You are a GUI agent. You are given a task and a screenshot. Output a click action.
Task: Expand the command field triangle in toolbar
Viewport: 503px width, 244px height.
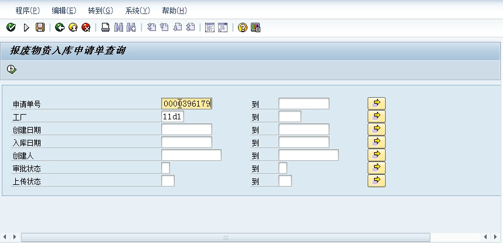coord(26,28)
